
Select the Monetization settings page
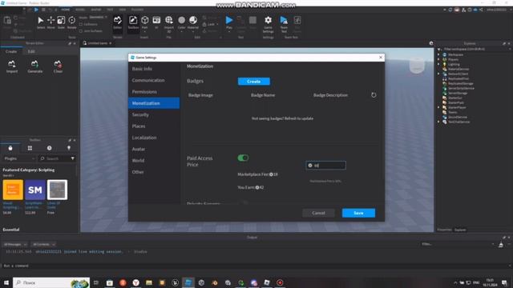(154, 103)
